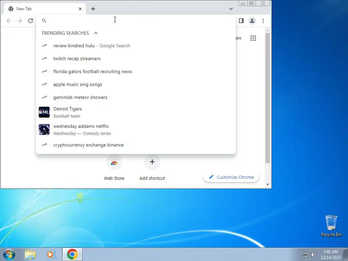Open the profile avatar icon

(x=252, y=21)
